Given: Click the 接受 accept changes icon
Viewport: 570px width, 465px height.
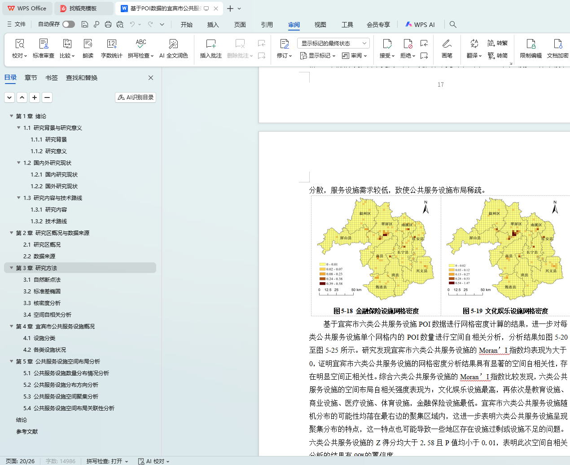Looking at the screenshot, I should click(x=387, y=44).
